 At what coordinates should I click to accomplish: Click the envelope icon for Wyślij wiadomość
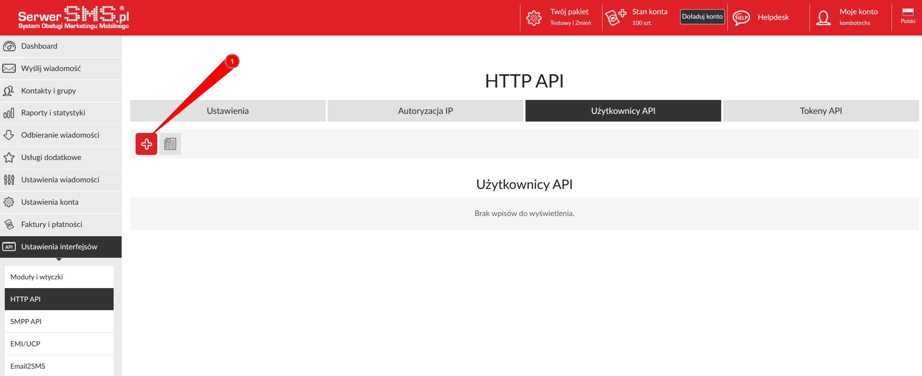pyautogui.click(x=9, y=68)
